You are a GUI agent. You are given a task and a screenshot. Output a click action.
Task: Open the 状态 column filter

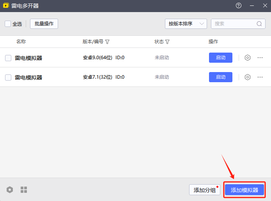coord(168,42)
